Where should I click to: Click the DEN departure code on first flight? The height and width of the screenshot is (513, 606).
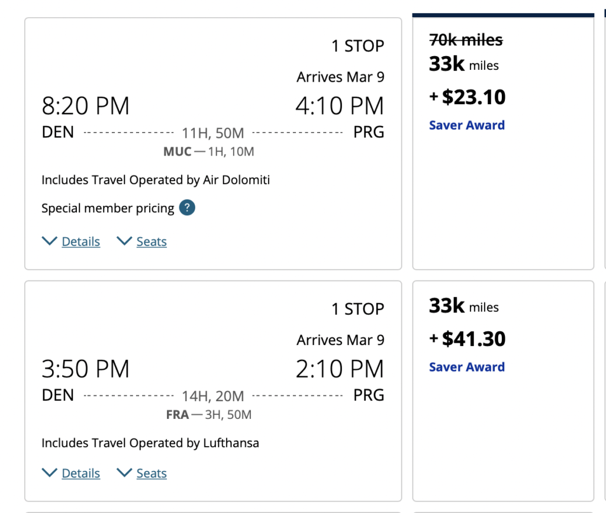click(x=57, y=132)
